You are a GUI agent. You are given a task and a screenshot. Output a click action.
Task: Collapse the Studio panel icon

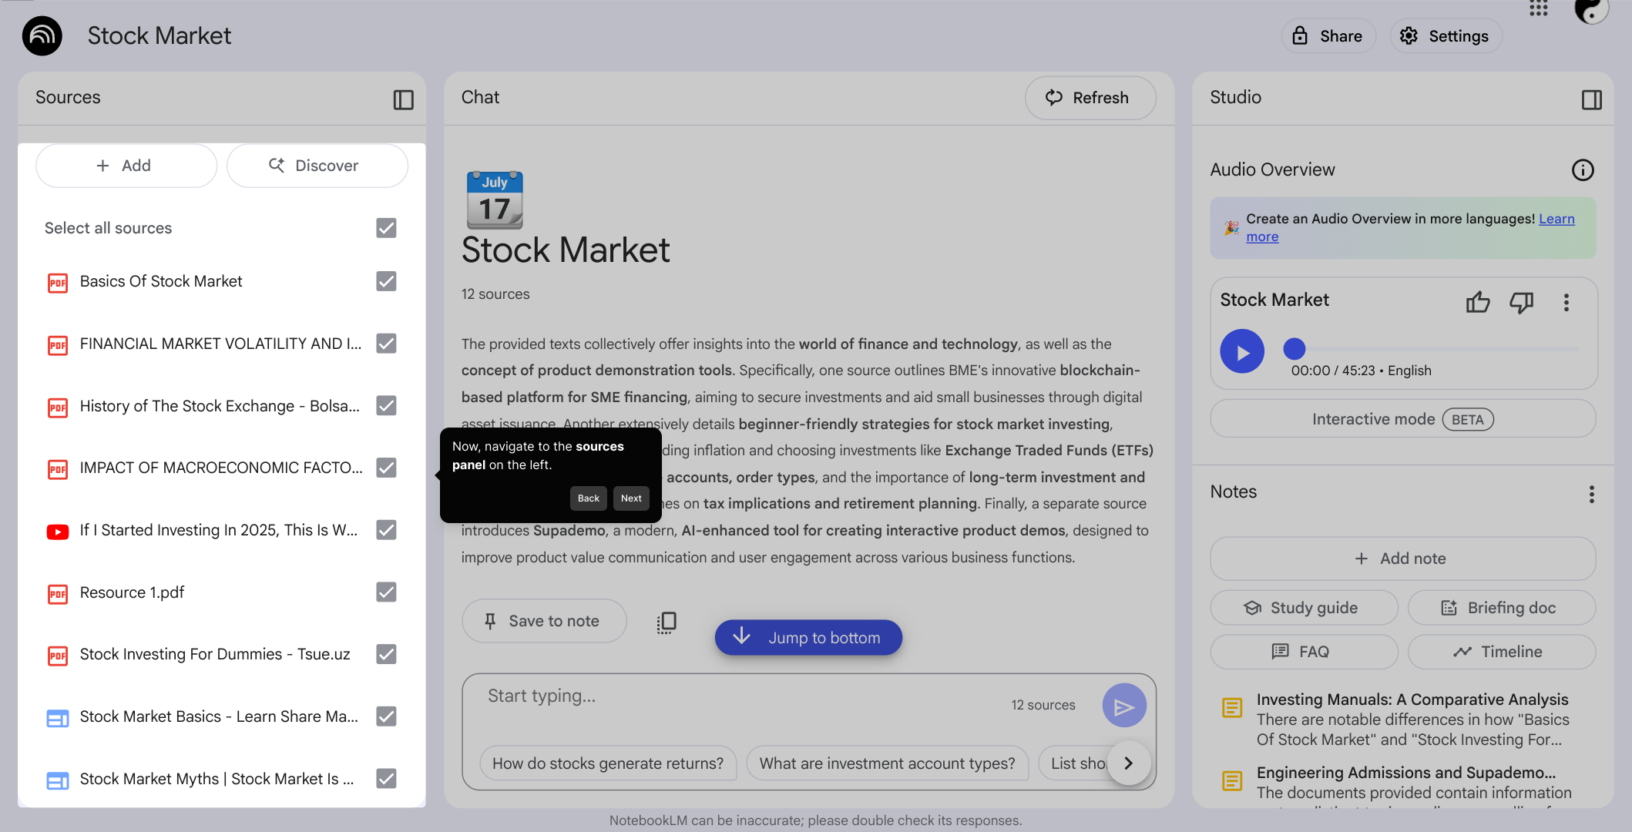click(1591, 99)
